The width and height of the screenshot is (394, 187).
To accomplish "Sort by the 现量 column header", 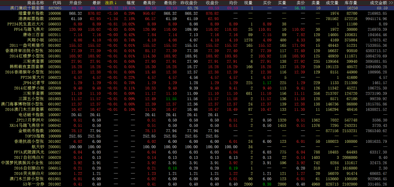I will 248,3.
